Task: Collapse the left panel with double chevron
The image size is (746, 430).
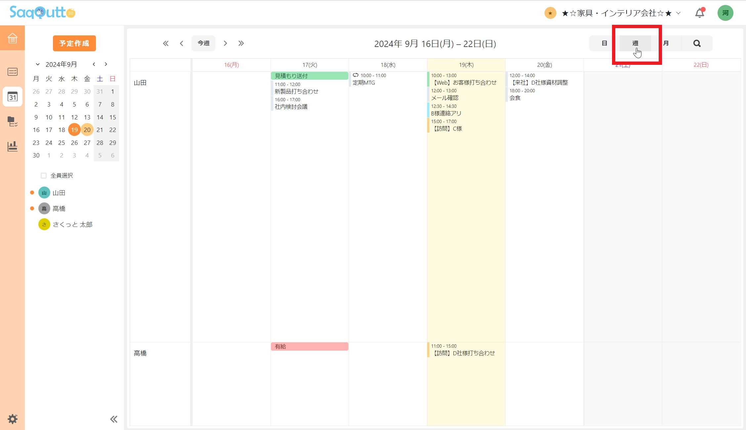Action: point(113,419)
